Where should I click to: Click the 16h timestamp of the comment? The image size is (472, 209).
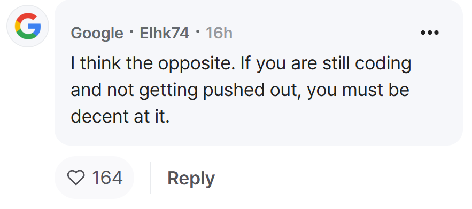219,33
